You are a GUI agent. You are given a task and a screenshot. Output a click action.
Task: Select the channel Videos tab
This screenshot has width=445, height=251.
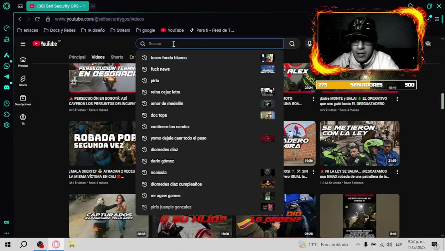(x=98, y=57)
